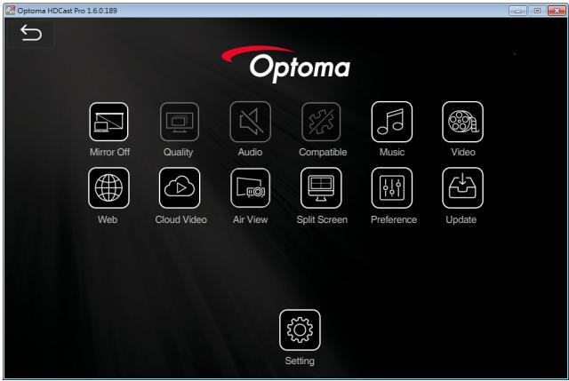Open the Setting gear icon
Viewport: 569px width, 381px height.
(300, 329)
